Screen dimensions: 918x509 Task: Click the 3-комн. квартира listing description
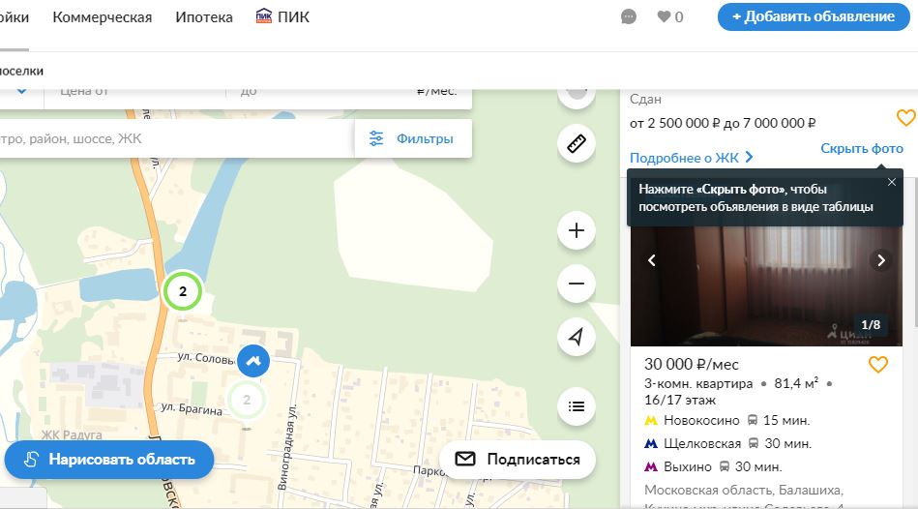click(698, 383)
